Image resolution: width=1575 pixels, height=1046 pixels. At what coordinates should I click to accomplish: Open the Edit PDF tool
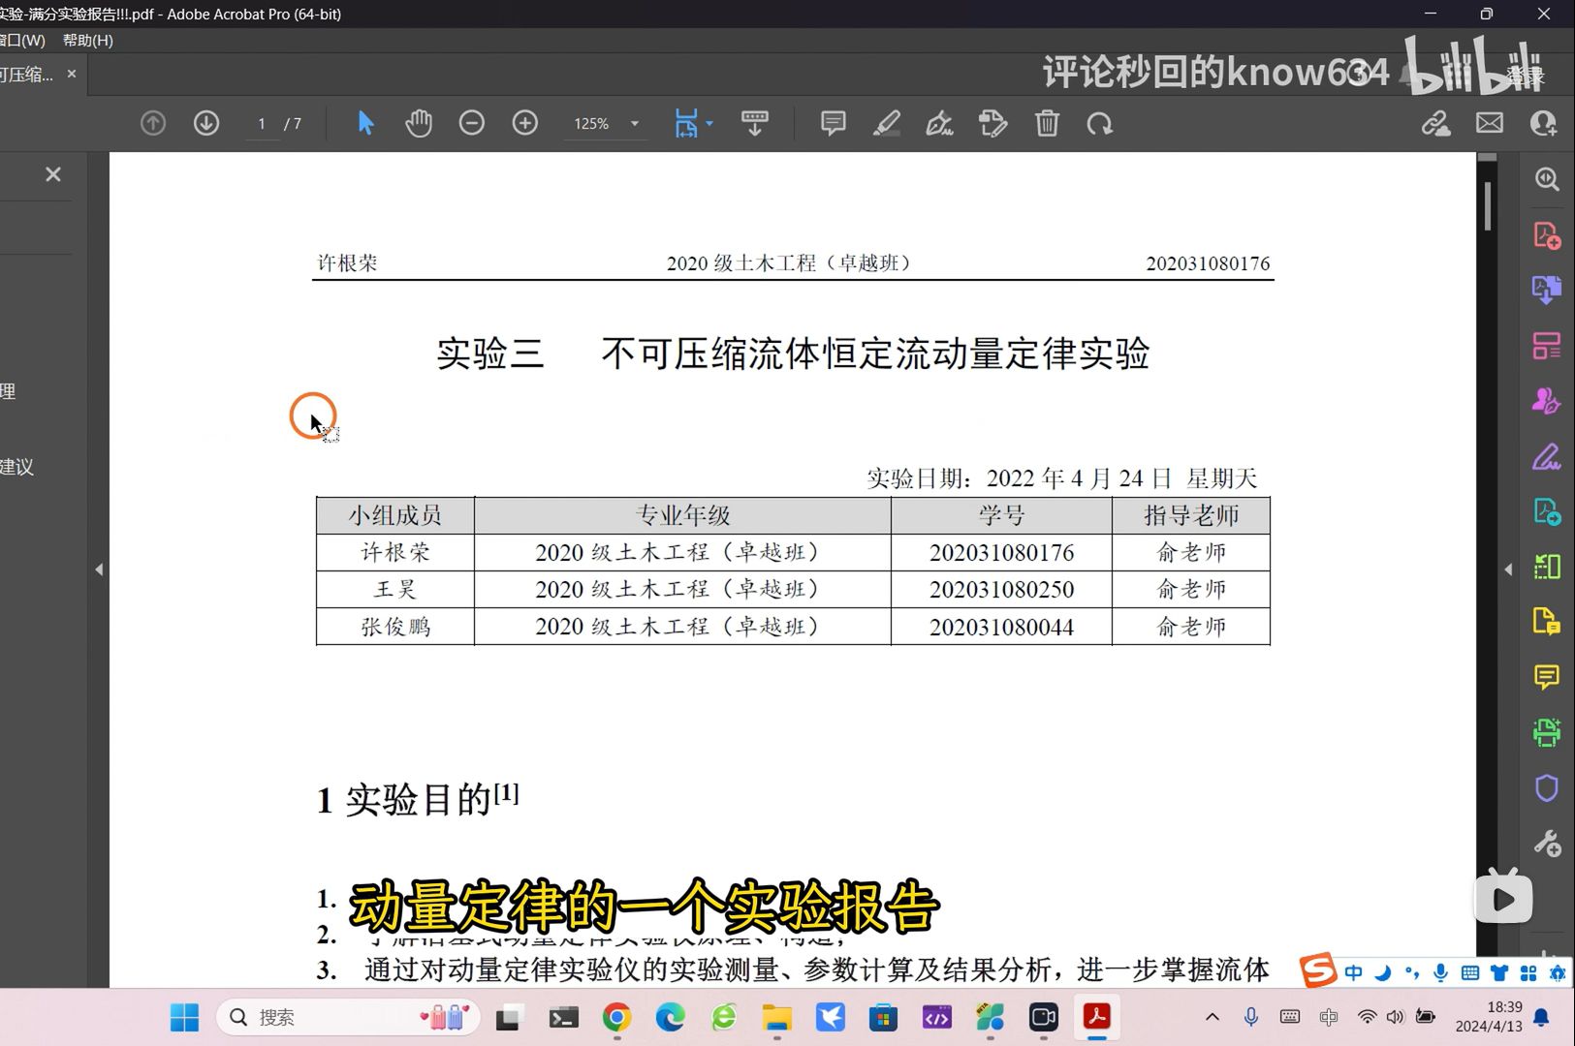pyautogui.click(x=993, y=123)
